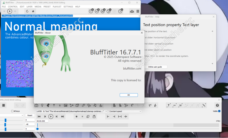
Task: Open the community people icon
Action: pyautogui.click(x=132, y=11)
